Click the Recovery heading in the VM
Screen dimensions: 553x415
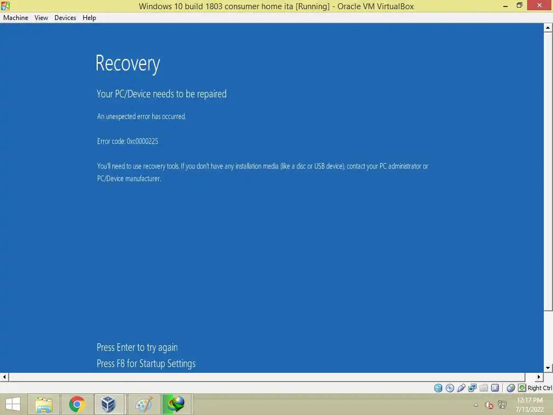click(x=127, y=64)
